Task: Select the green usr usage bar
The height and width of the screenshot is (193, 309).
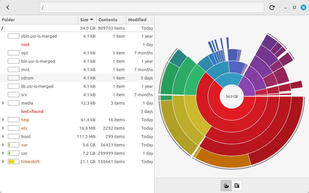Action: (14, 153)
